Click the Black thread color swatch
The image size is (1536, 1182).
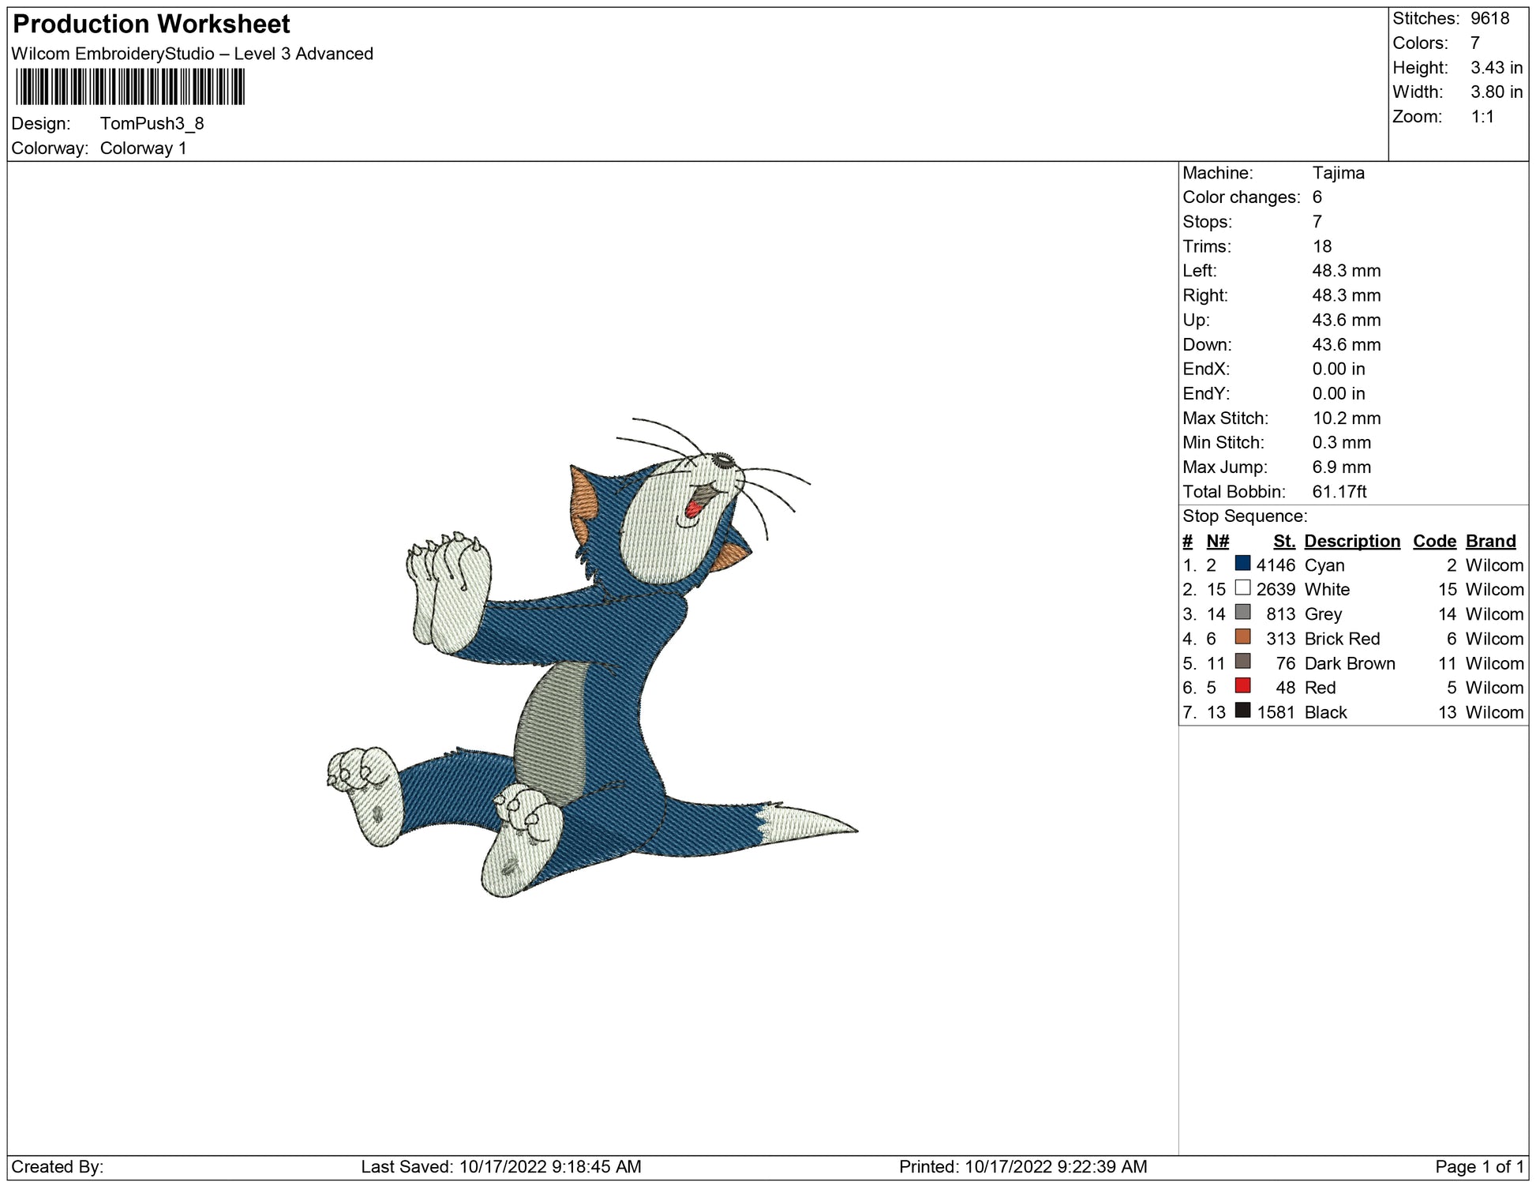1242,711
